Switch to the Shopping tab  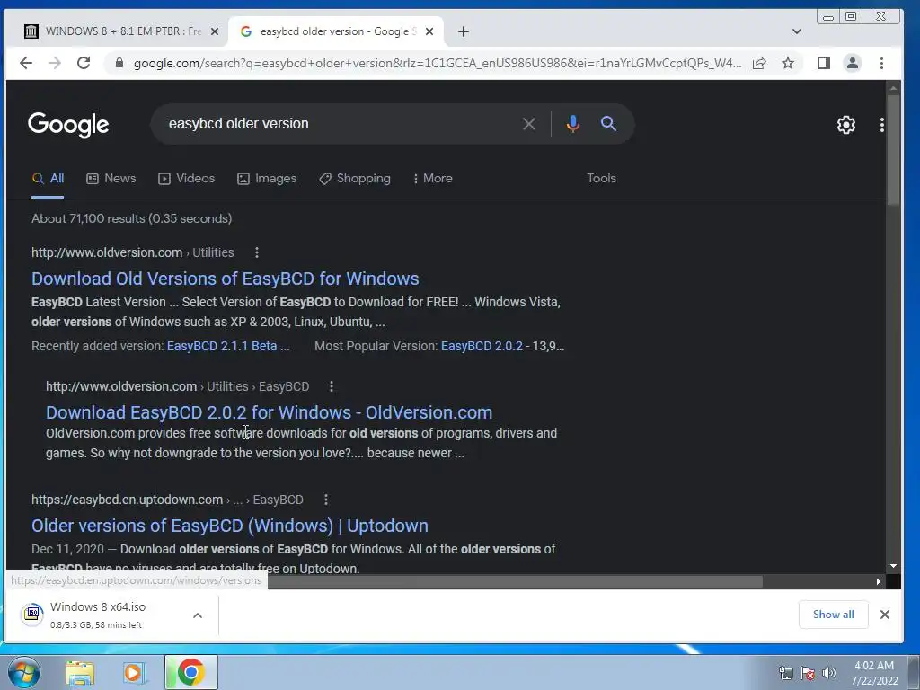point(354,179)
